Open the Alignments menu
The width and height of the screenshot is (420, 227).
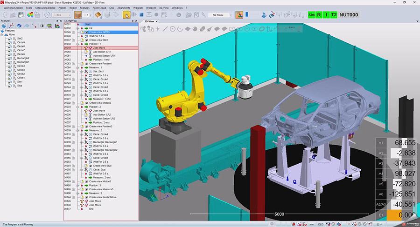click(124, 8)
